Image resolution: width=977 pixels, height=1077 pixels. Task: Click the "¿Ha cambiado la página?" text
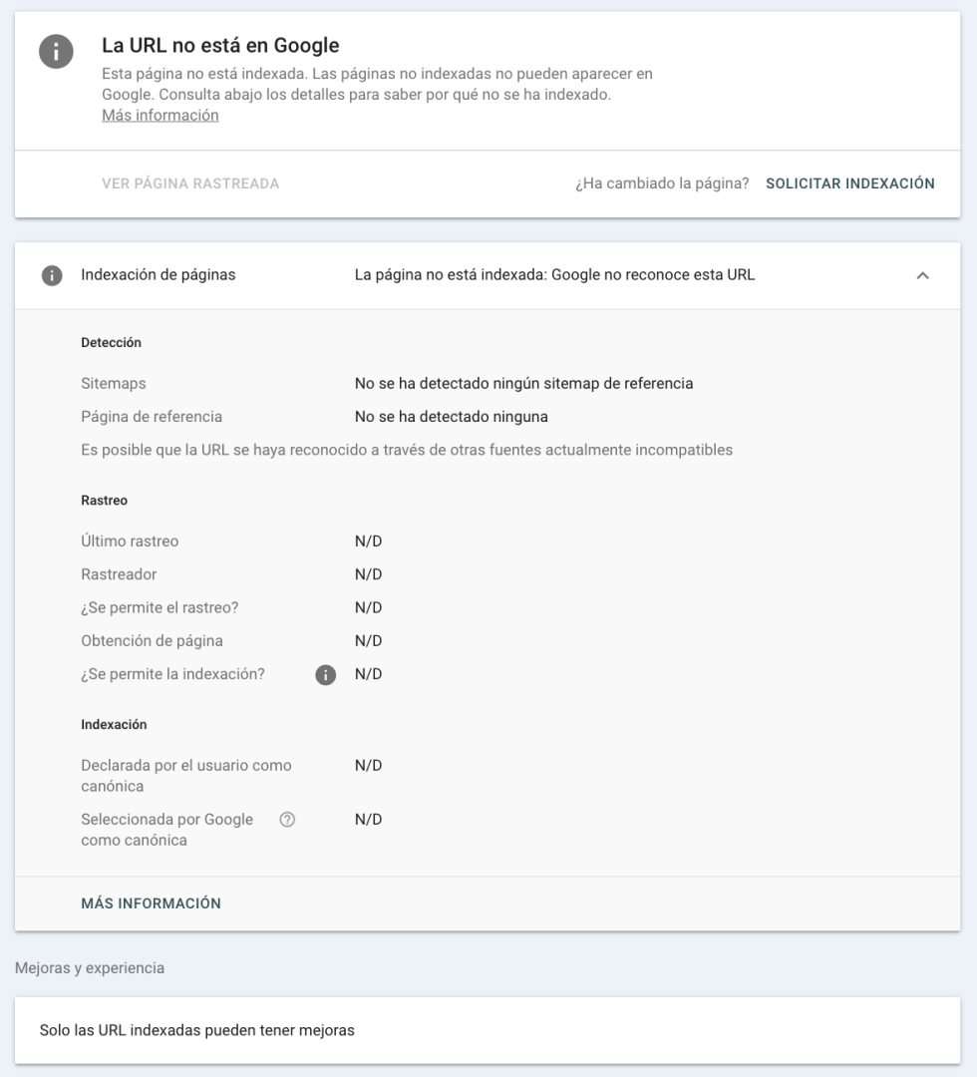[662, 184]
